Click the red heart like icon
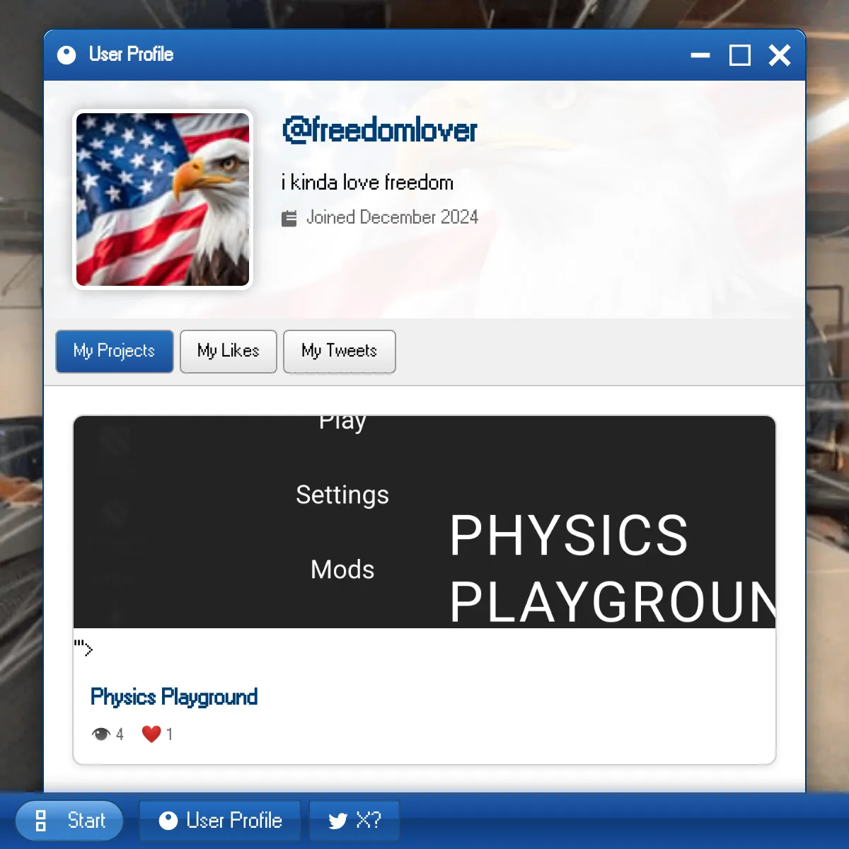The height and width of the screenshot is (849, 849). [151, 734]
